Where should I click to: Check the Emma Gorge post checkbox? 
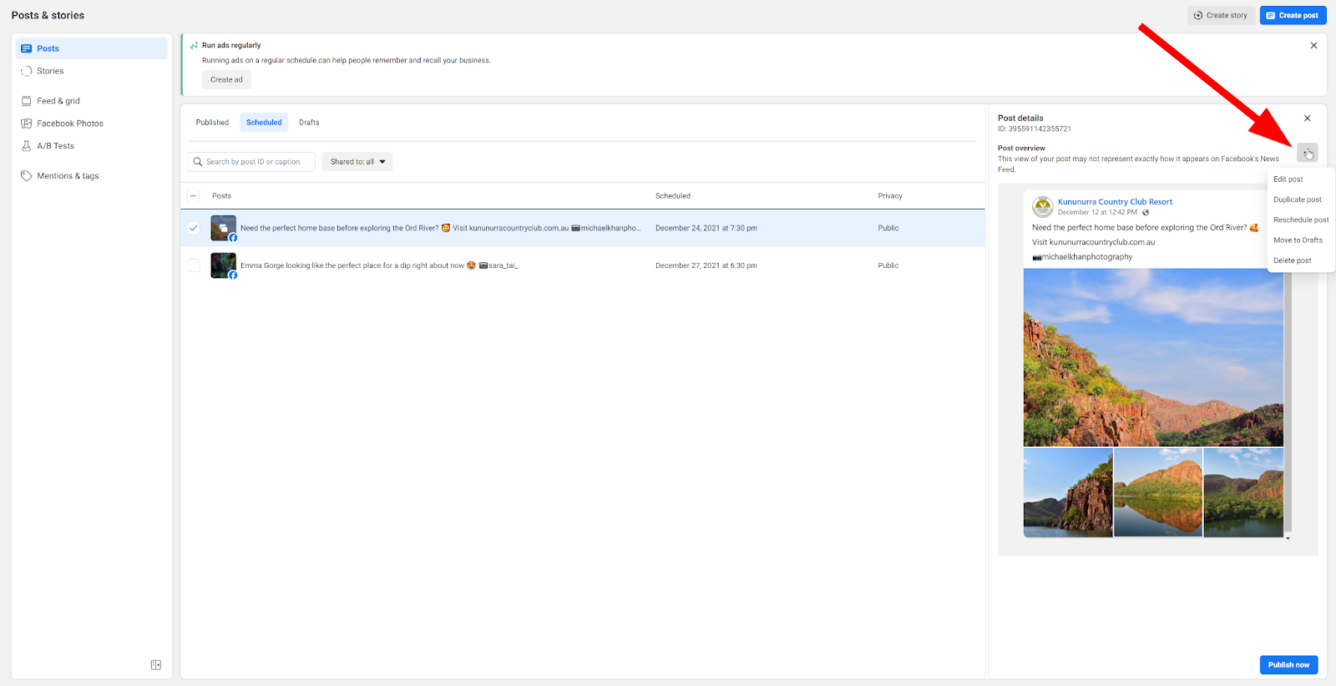click(x=194, y=265)
